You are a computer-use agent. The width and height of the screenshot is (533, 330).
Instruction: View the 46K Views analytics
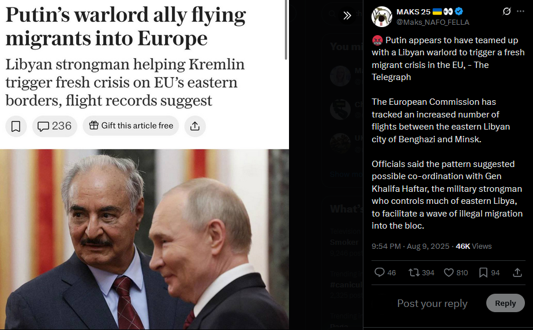pyautogui.click(x=474, y=246)
